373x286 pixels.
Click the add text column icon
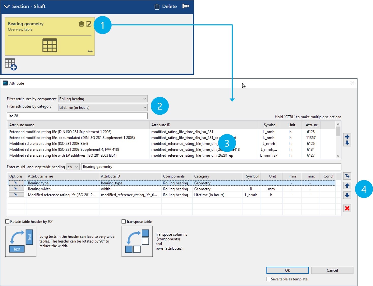pyautogui.click(x=347, y=176)
